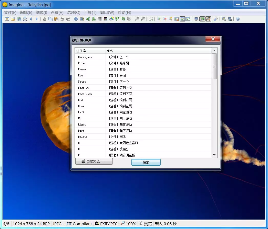
Task: Click the camera EXIF info toolbar icon
Action: coord(82,19)
